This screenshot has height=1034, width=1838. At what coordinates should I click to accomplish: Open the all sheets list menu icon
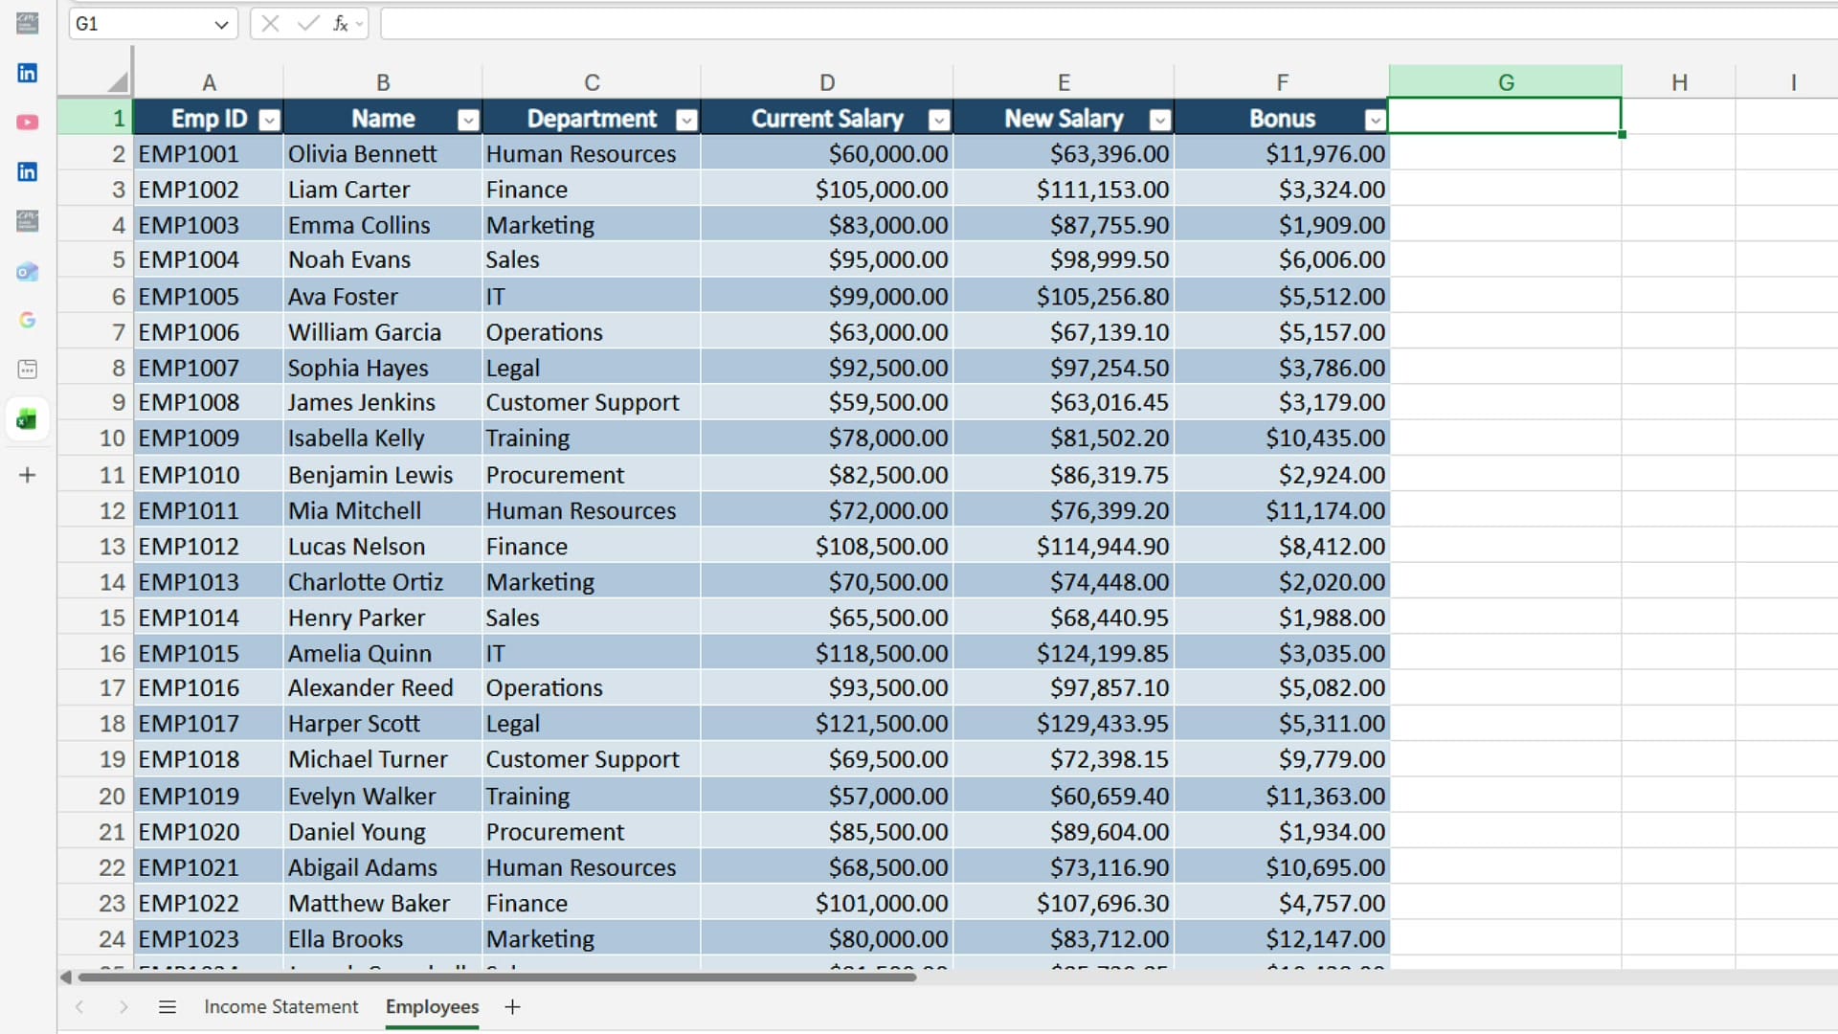click(x=168, y=1007)
